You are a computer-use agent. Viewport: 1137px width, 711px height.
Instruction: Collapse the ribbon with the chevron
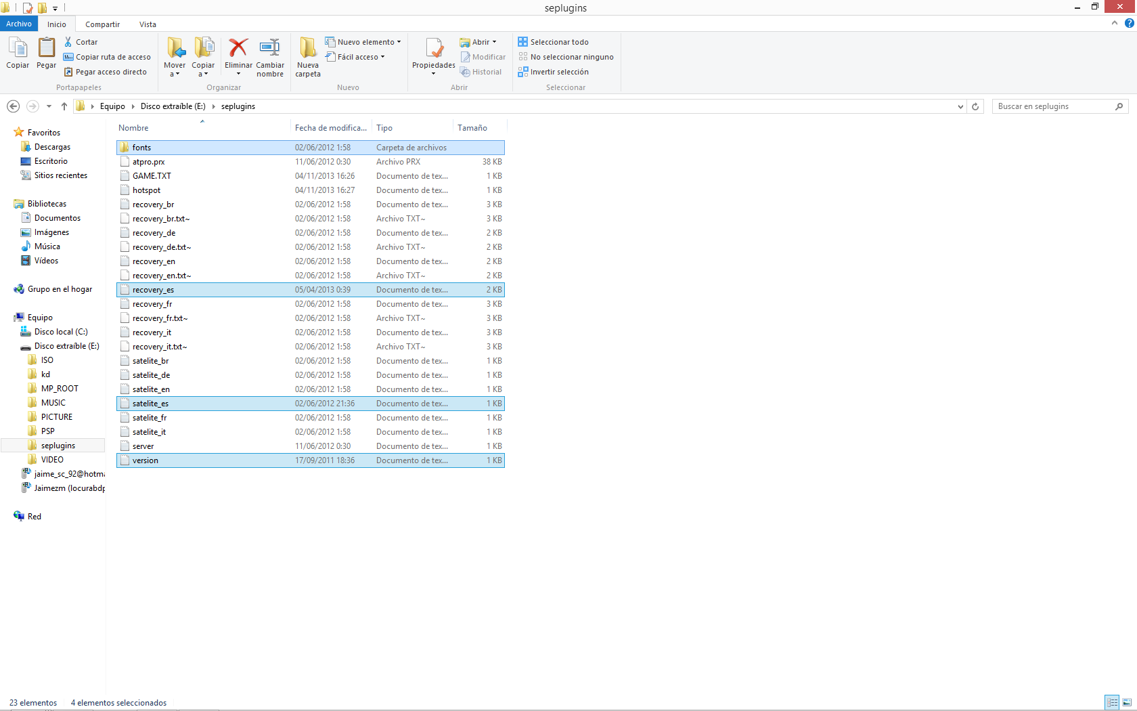(1115, 24)
